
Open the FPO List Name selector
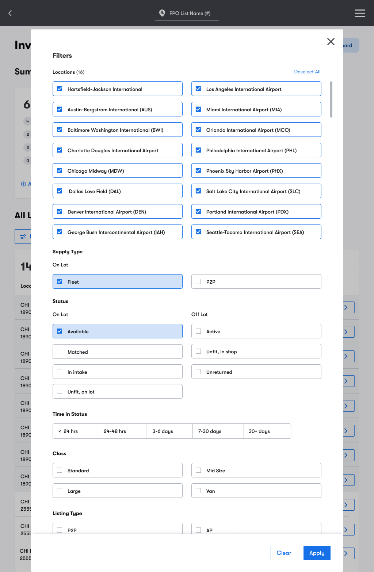(x=187, y=13)
